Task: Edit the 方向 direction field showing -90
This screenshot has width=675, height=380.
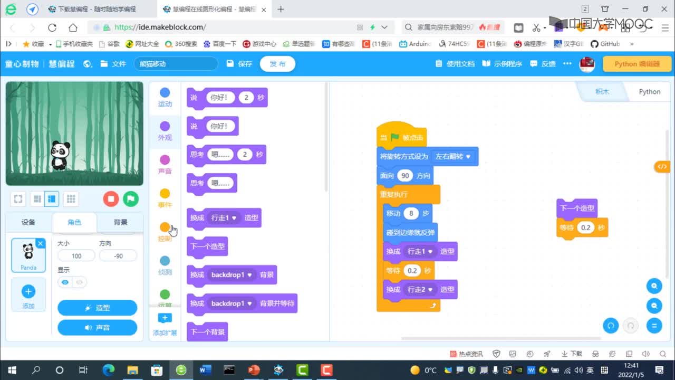Action: [118, 256]
